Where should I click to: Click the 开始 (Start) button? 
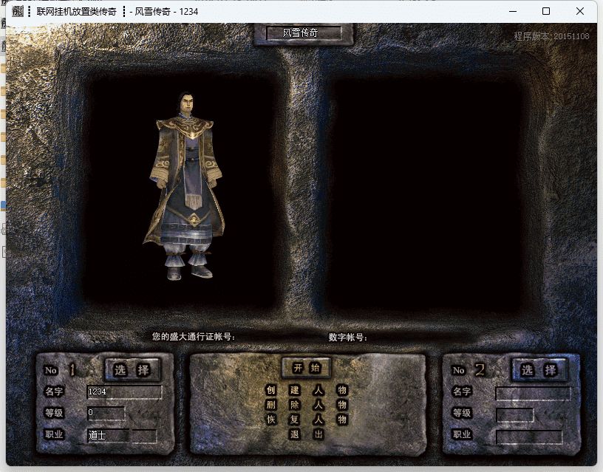[x=307, y=369]
